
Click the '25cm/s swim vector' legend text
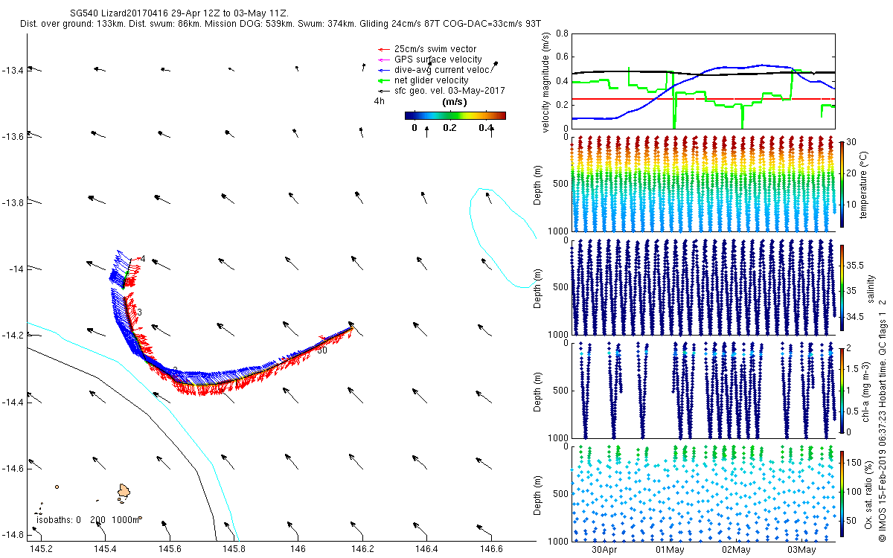tap(435, 49)
